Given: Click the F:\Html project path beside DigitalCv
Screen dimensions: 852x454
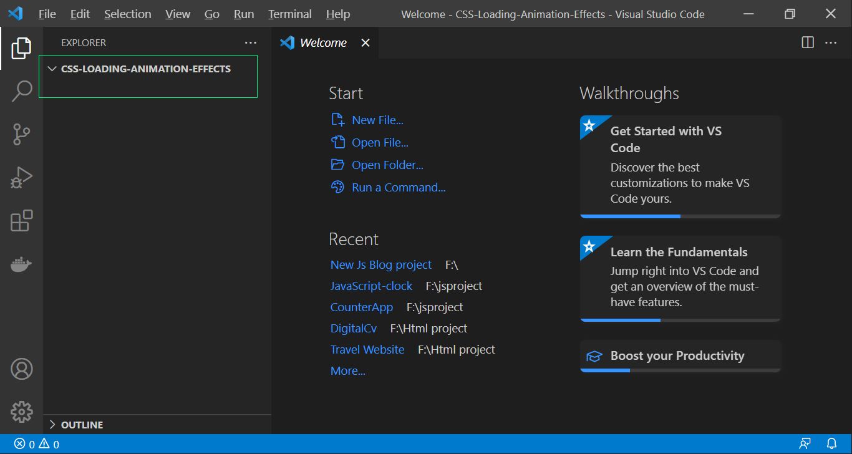Looking at the screenshot, I should click(x=428, y=328).
